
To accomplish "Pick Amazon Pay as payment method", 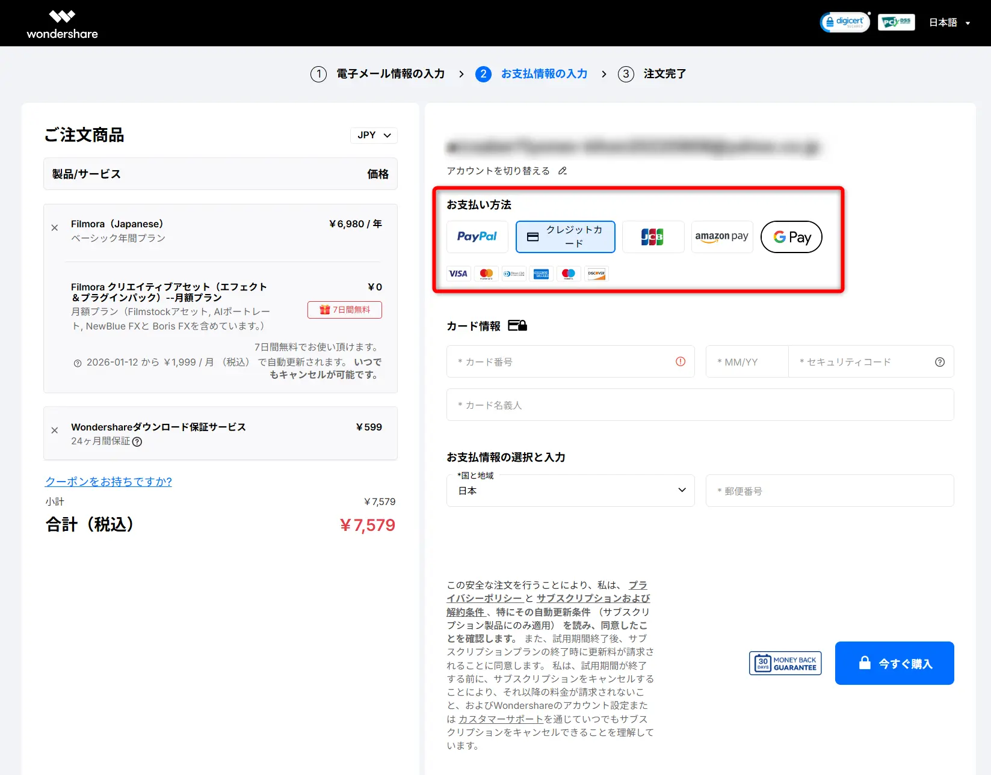I will (721, 237).
